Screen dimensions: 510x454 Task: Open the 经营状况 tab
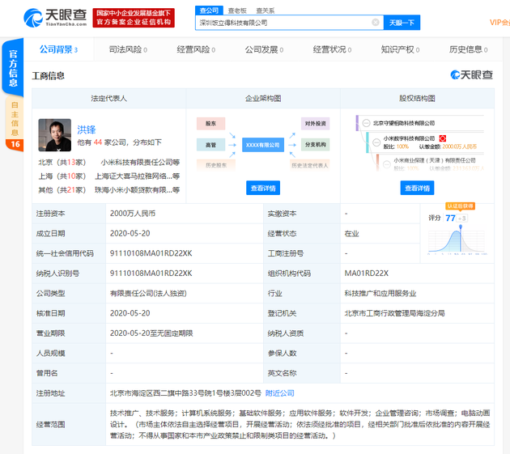click(x=332, y=49)
